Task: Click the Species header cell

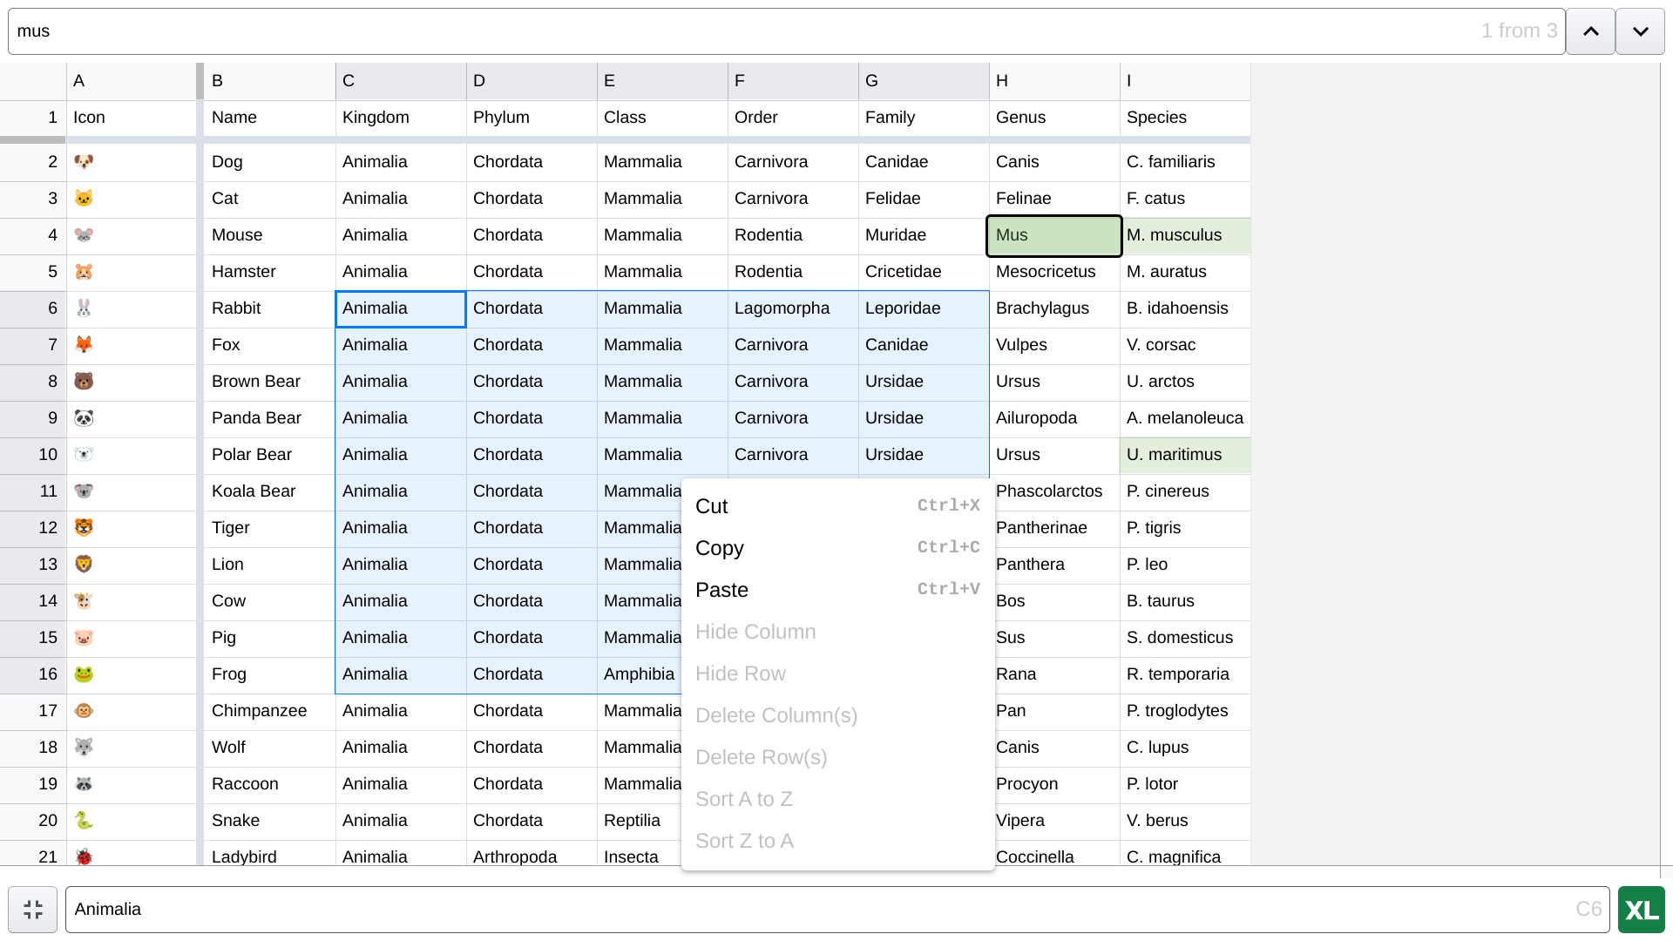Action: 1184,118
